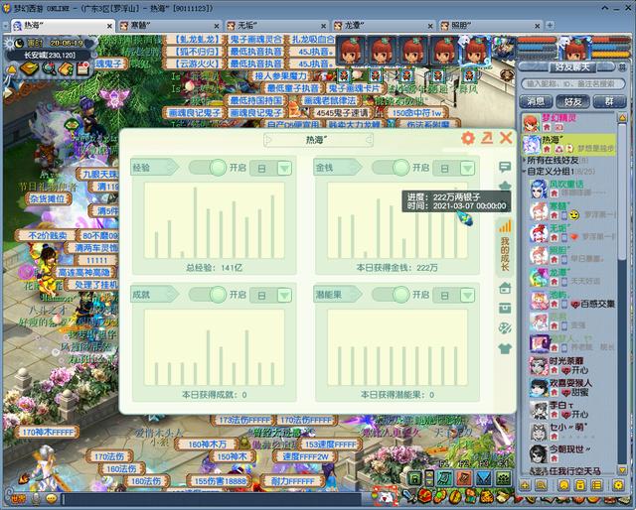Toggle the 经验 tracking switch
The height and width of the screenshot is (510, 636).
pyautogui.click(x=208, y=168)
